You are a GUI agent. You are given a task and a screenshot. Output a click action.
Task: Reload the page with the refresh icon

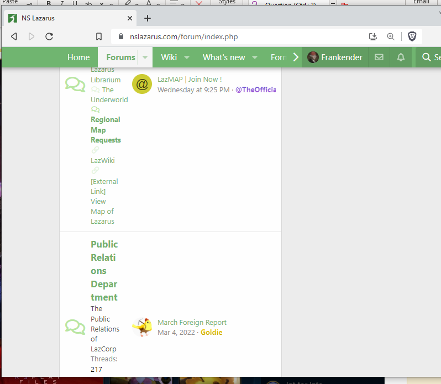point(49,36)
